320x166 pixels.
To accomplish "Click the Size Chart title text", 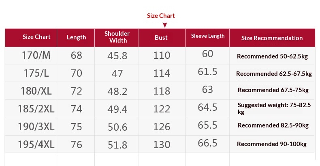I will pyautogui.click(x=161, y=16).
